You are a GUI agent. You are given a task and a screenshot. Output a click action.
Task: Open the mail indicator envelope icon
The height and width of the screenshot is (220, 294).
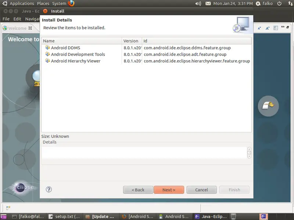coord(208,3)
